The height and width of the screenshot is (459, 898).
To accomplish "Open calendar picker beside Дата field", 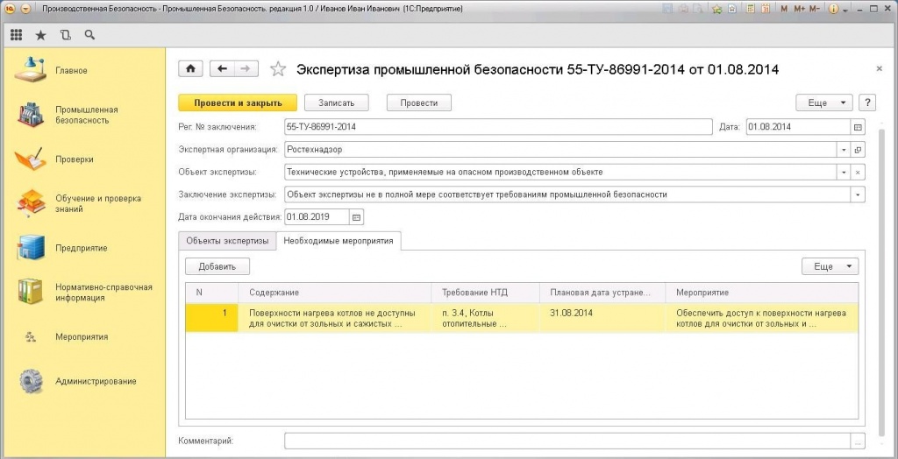I will tap(858, 127).
